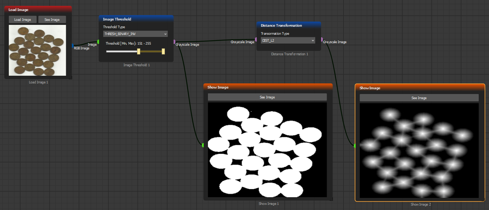Click the Distance Transformation input port

click(256, 39)
